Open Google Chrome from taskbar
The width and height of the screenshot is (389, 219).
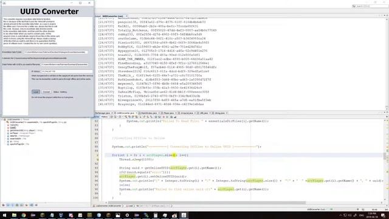point(24,215)
